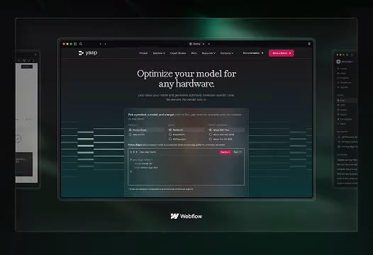The image size is (373, 255).
Task: Expand the Resources nav dropdown
Action: (208, 53)
